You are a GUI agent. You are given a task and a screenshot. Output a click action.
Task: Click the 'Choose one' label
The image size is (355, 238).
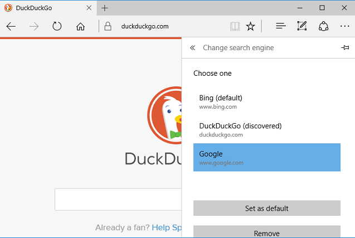coord(212,74)
